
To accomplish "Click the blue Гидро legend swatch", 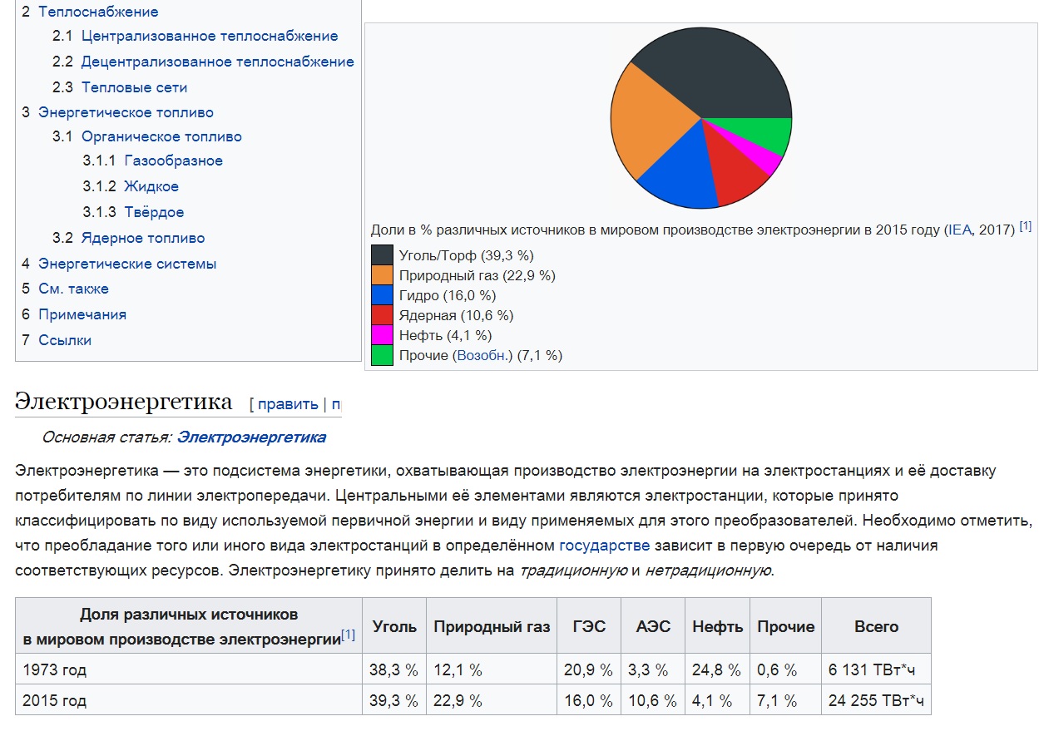I will pyautogui.click(x=382, y=295).
